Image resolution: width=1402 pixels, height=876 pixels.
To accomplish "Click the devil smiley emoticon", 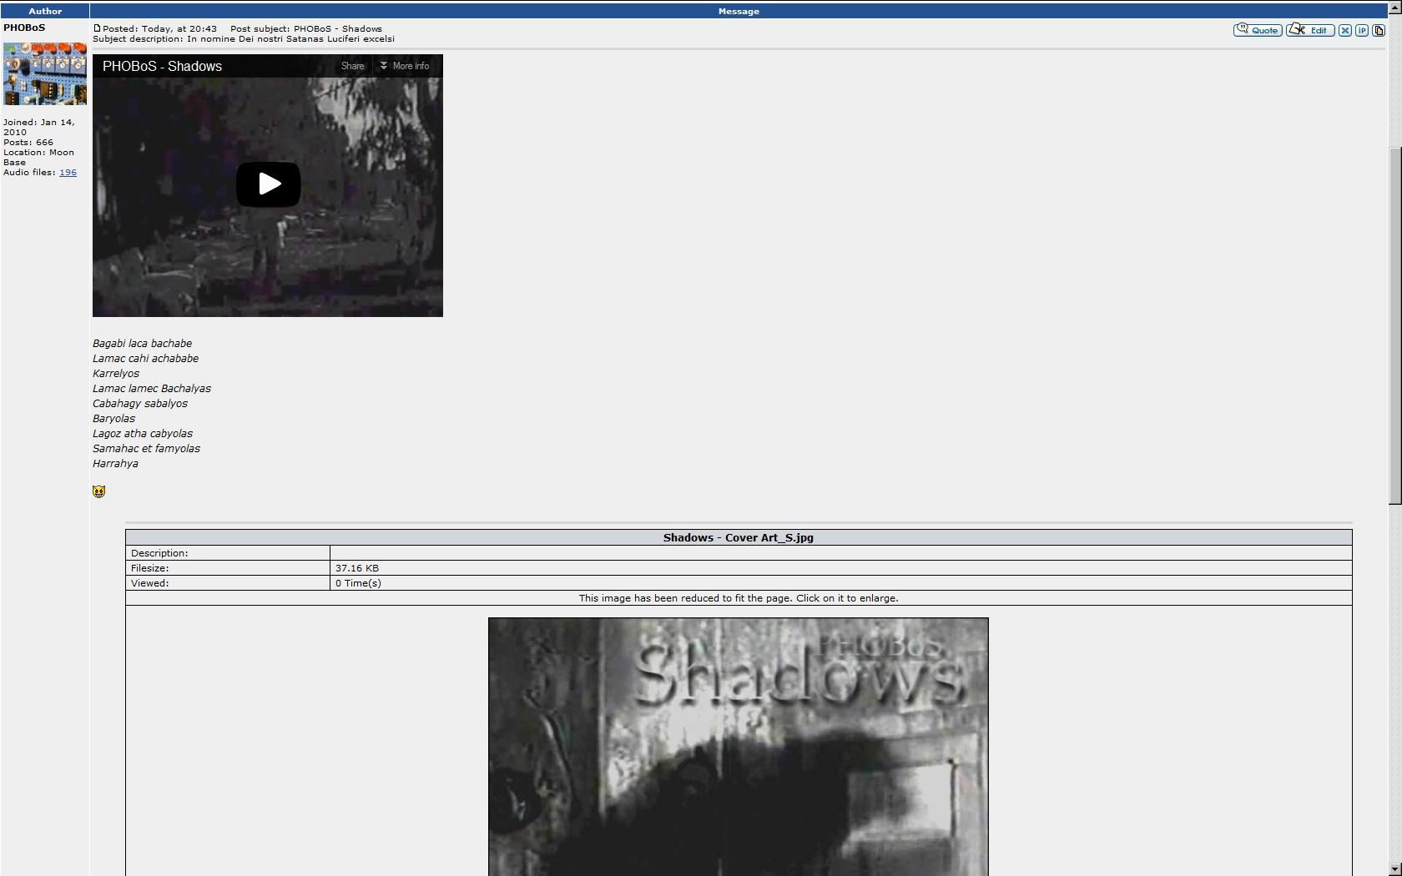I will pos(98,491).
